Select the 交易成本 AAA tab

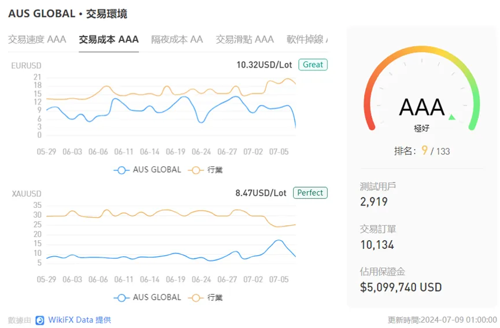point(109,39)
